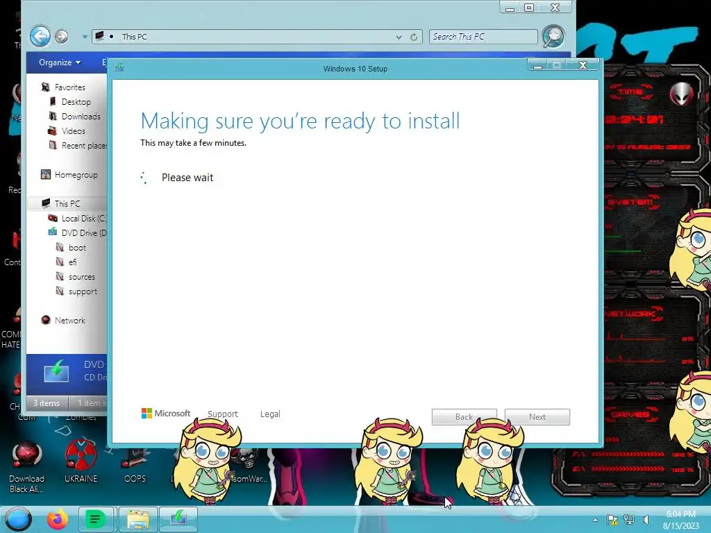
Task: Open Recent places in the Explorer sidebar
Action: 84,146
